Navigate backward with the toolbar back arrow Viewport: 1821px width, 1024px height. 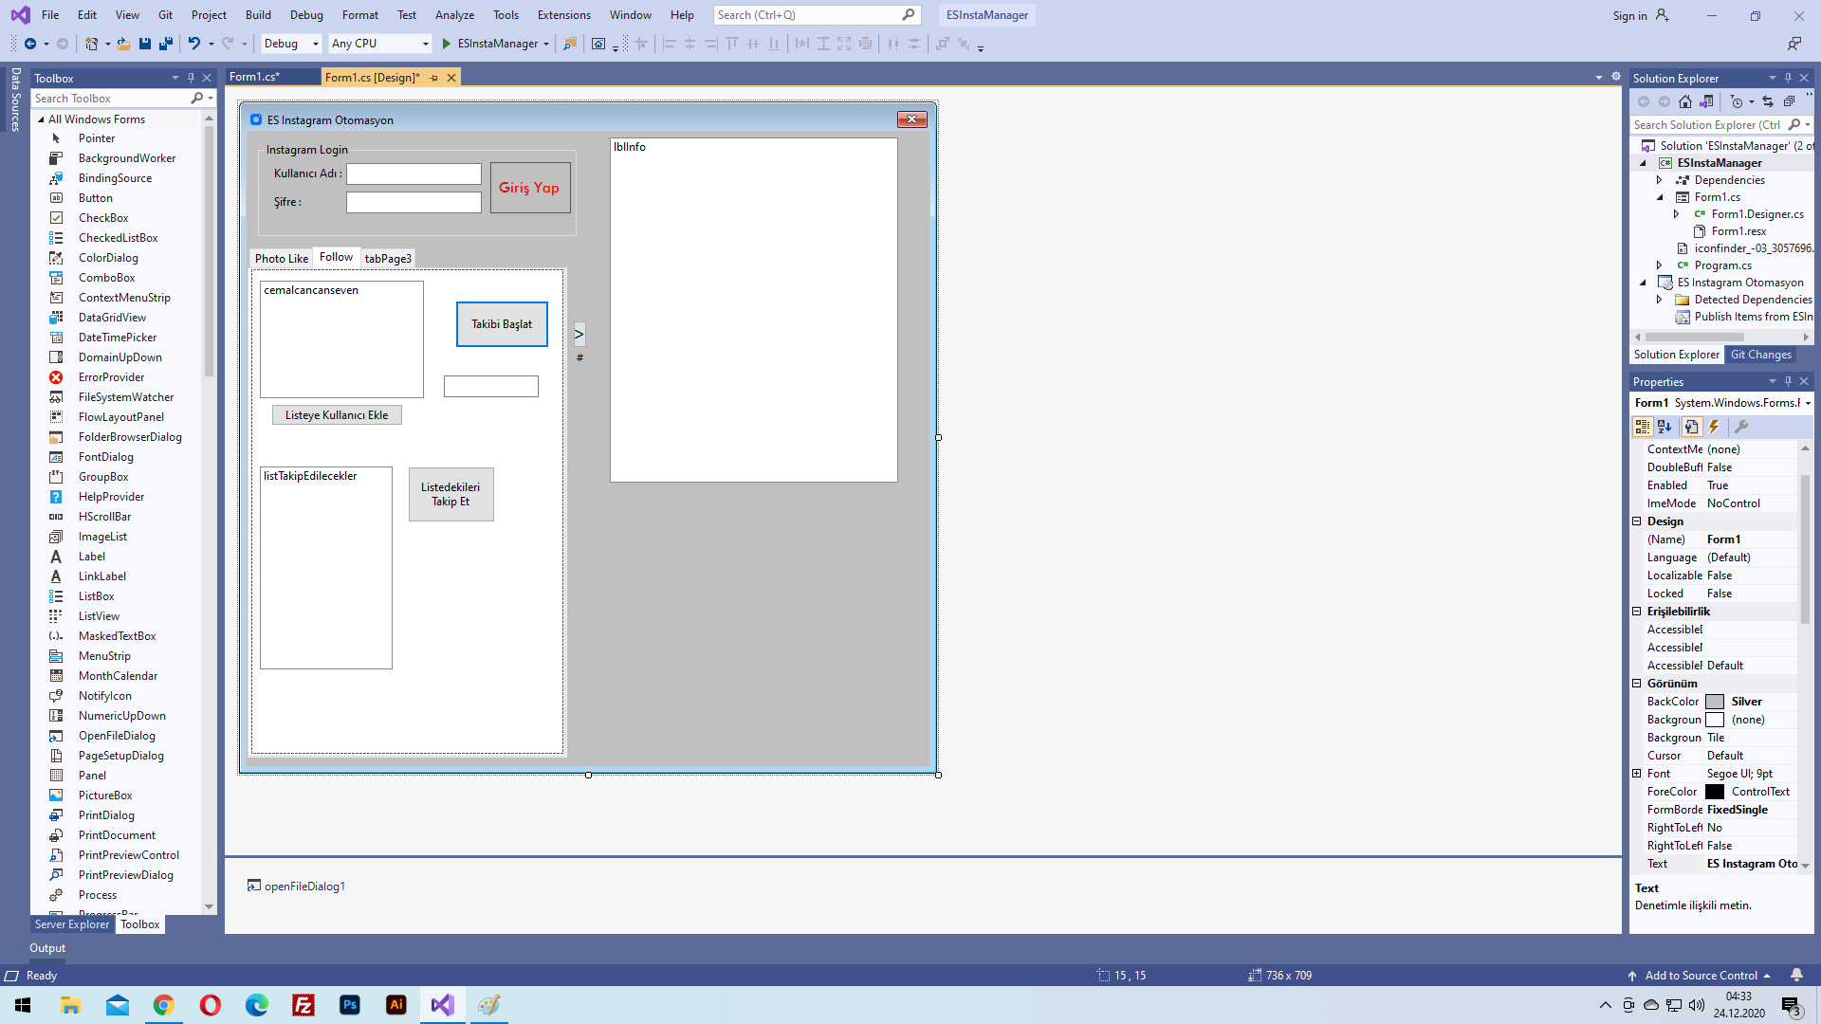click(30, 44)
